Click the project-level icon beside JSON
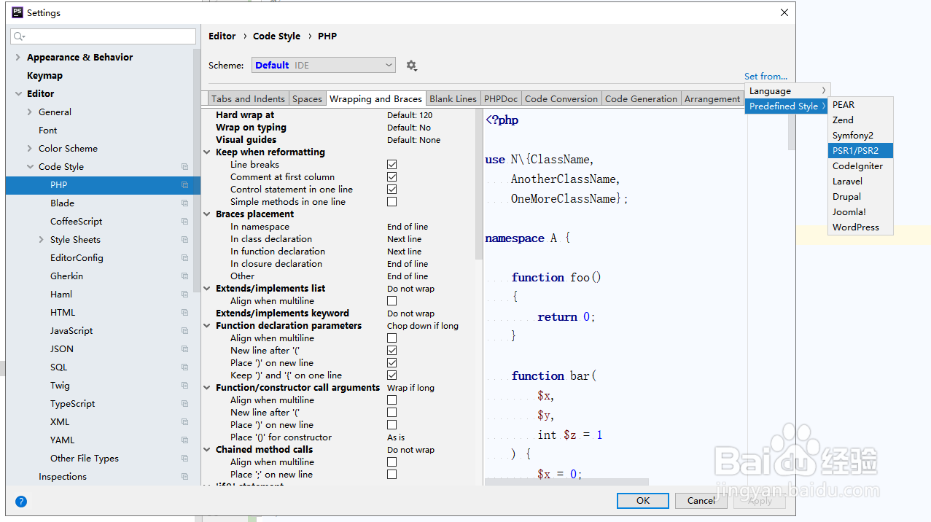Viewport: 931px width, 522px height. coord(185,349)
